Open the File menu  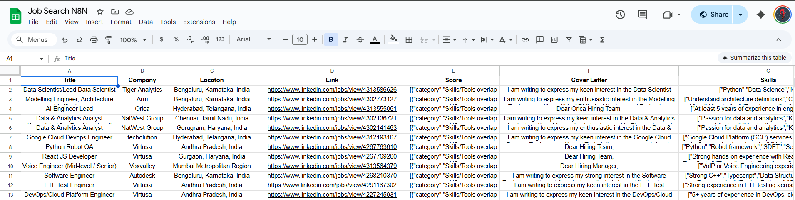click(x=33, y=22)
